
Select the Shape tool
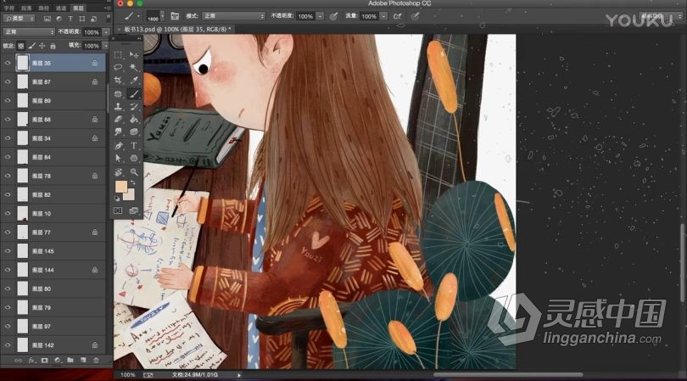pyautogui.click(x=134, y=158)
